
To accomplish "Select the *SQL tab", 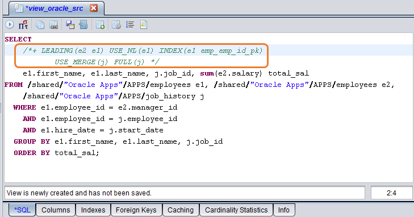I will click(22, 210).
